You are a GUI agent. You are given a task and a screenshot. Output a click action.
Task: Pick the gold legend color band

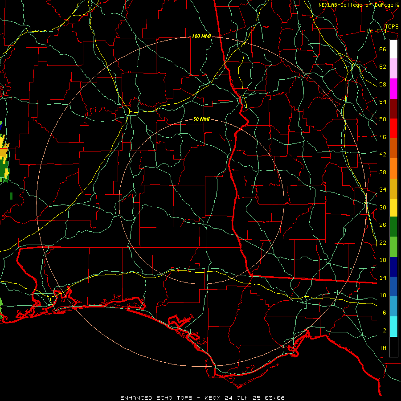pyautogui.click(x=393, y=188)
